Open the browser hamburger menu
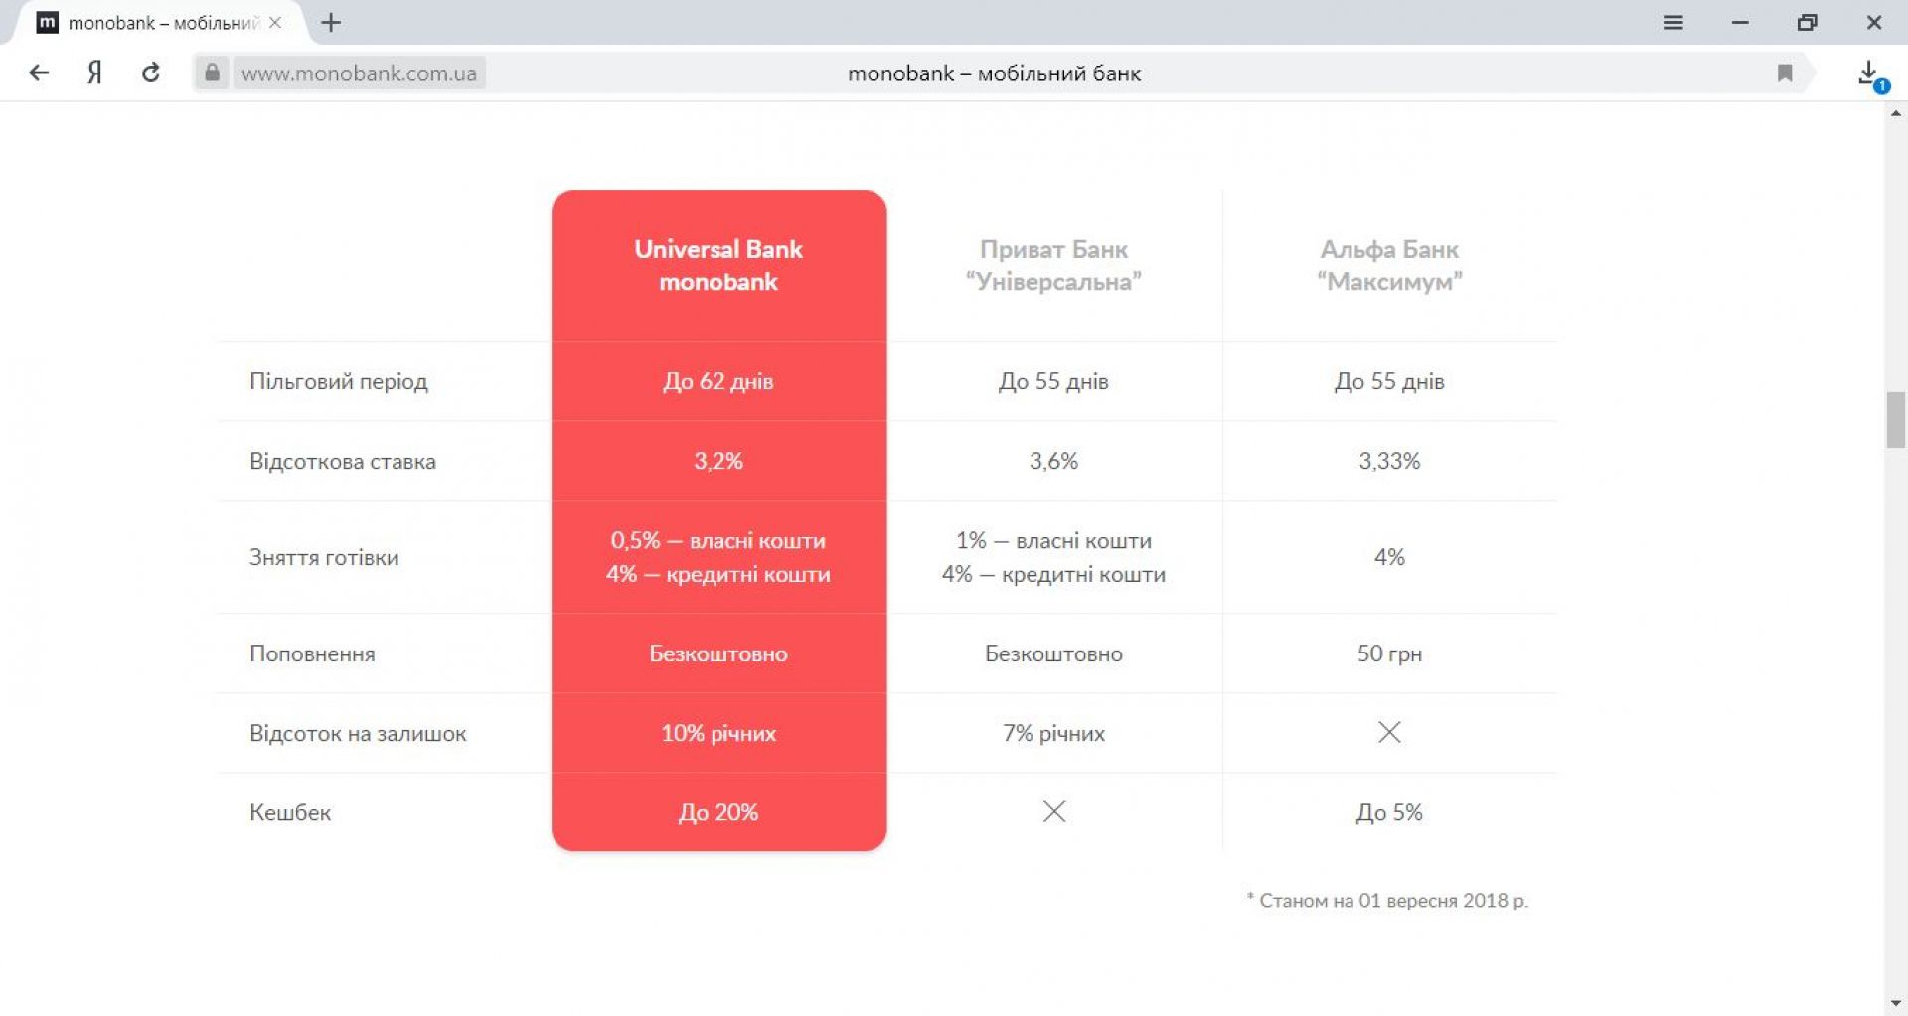 point(1673,22)
